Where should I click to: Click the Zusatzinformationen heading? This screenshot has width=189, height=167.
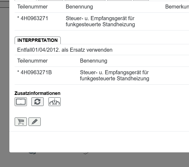pyautogui.click(x=38, y=93)
